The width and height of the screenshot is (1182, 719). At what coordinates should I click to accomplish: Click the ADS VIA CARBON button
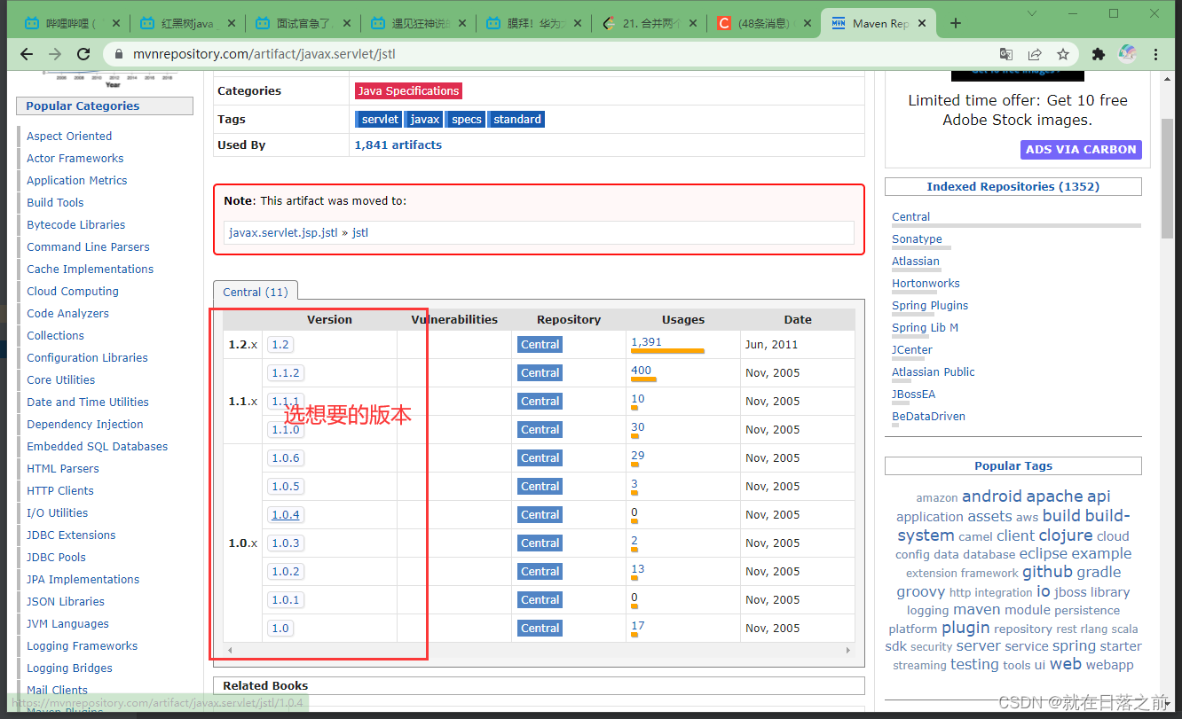(1081, 150)
